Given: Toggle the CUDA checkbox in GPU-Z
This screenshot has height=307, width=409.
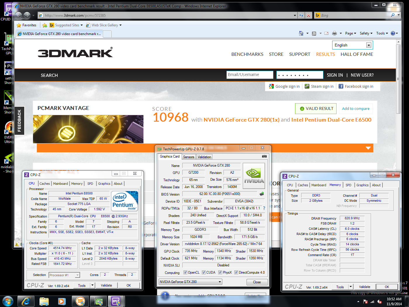Looking at the screenshot, I should click(x=204, y=272).
